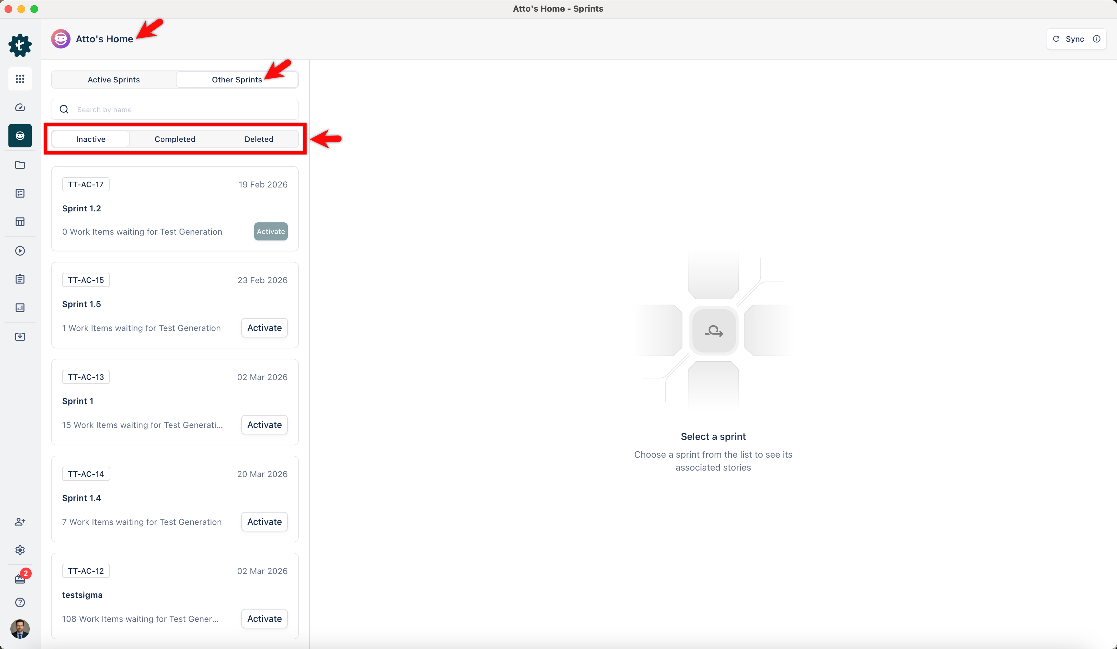Click the Sync info icon
The height and width of the screenshot is (649, 1117).
coord(1097,39)
